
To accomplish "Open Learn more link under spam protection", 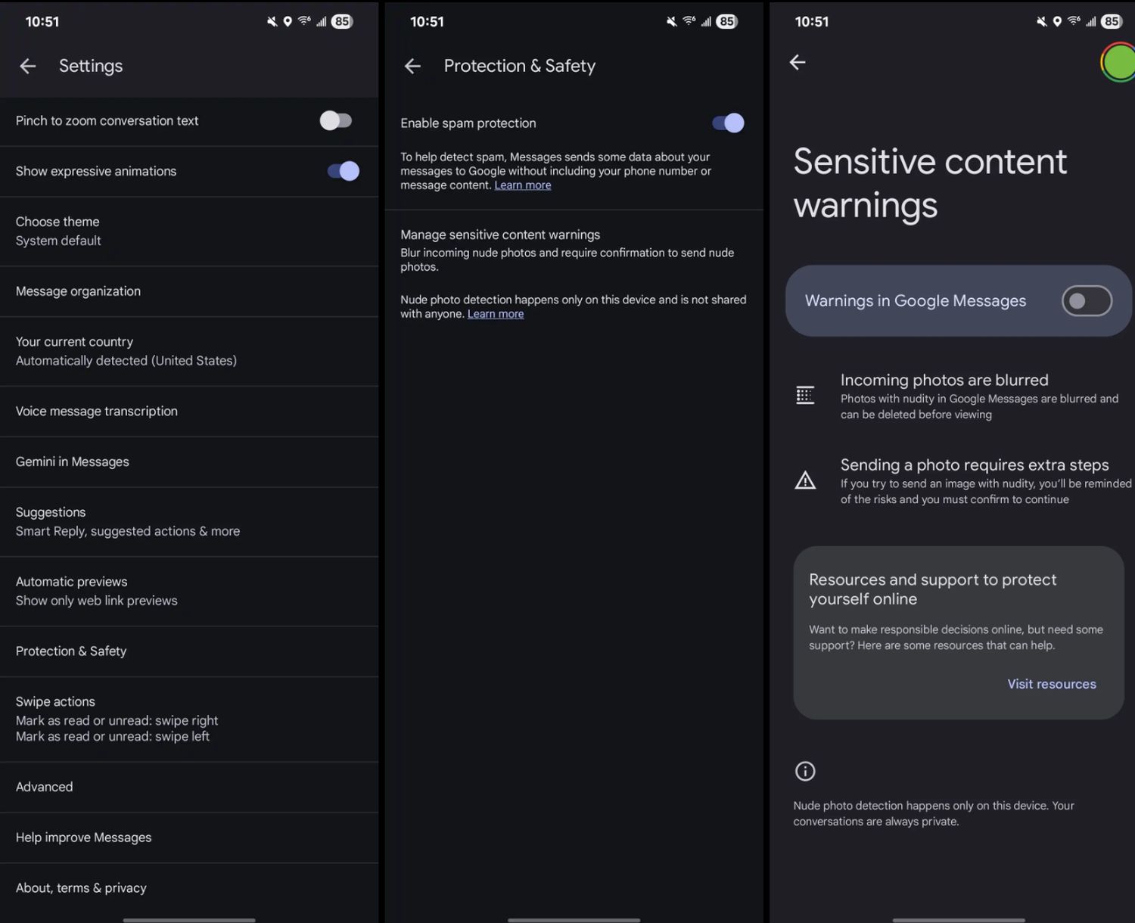I will tap(523, 185).
